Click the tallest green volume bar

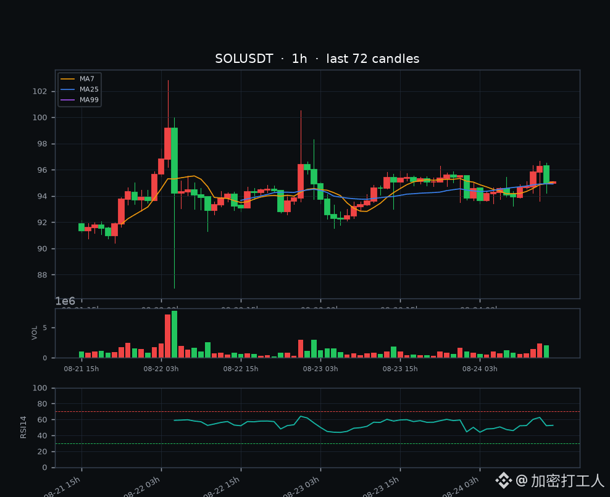point(174,334)
